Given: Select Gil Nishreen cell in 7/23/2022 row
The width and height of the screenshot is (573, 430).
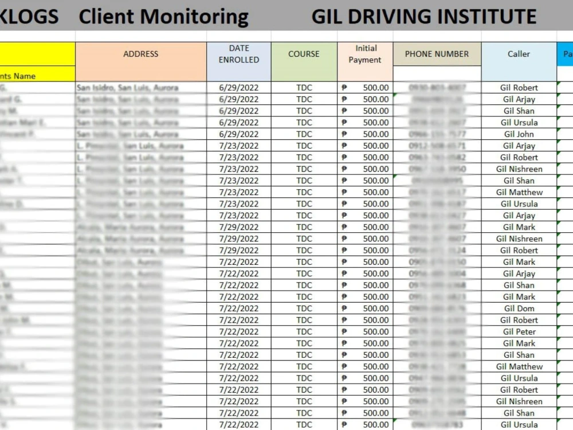Looking at the screenshot, I should (519, 169).
